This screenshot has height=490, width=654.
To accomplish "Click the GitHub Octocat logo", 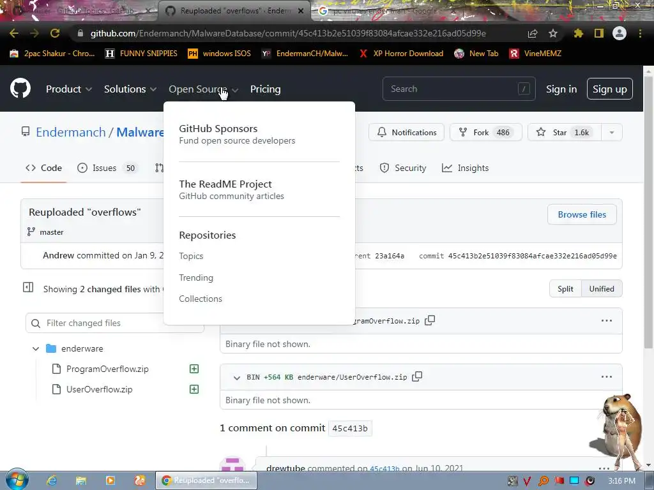I will click(x=20, y=88).
